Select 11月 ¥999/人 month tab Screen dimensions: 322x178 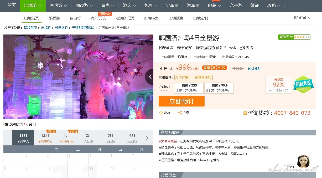[x=23, y=138]
